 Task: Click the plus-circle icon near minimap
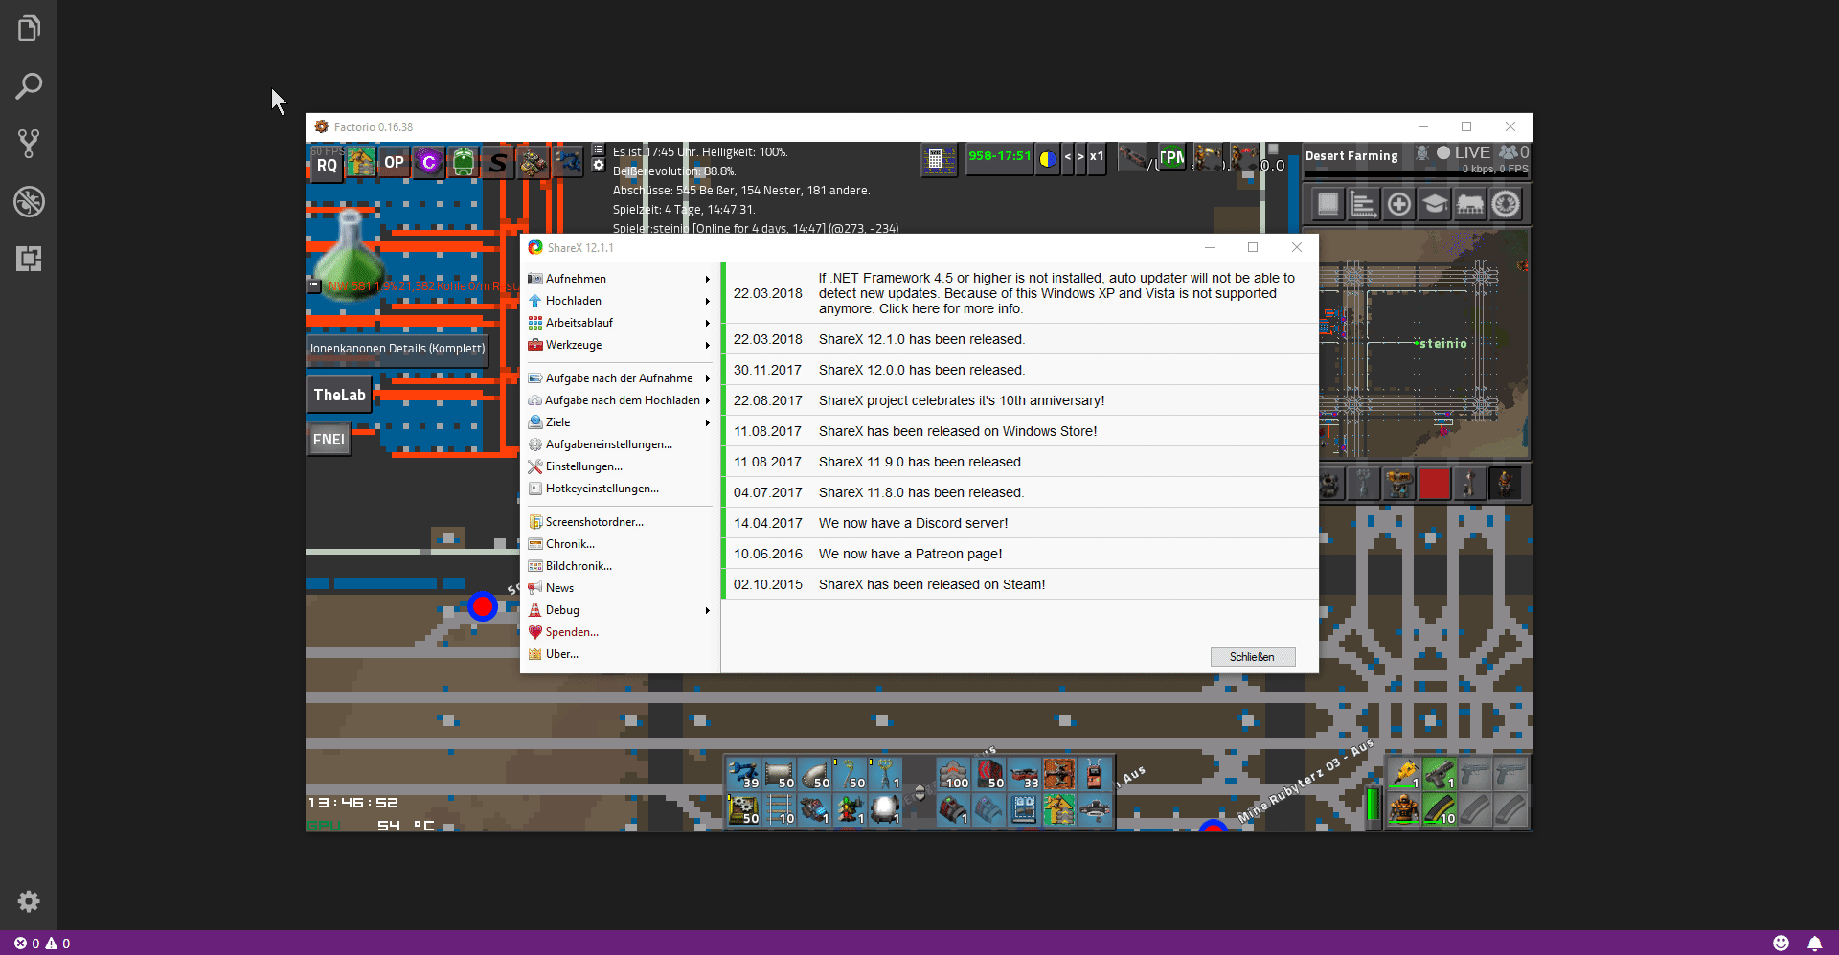click(1398, 204)
